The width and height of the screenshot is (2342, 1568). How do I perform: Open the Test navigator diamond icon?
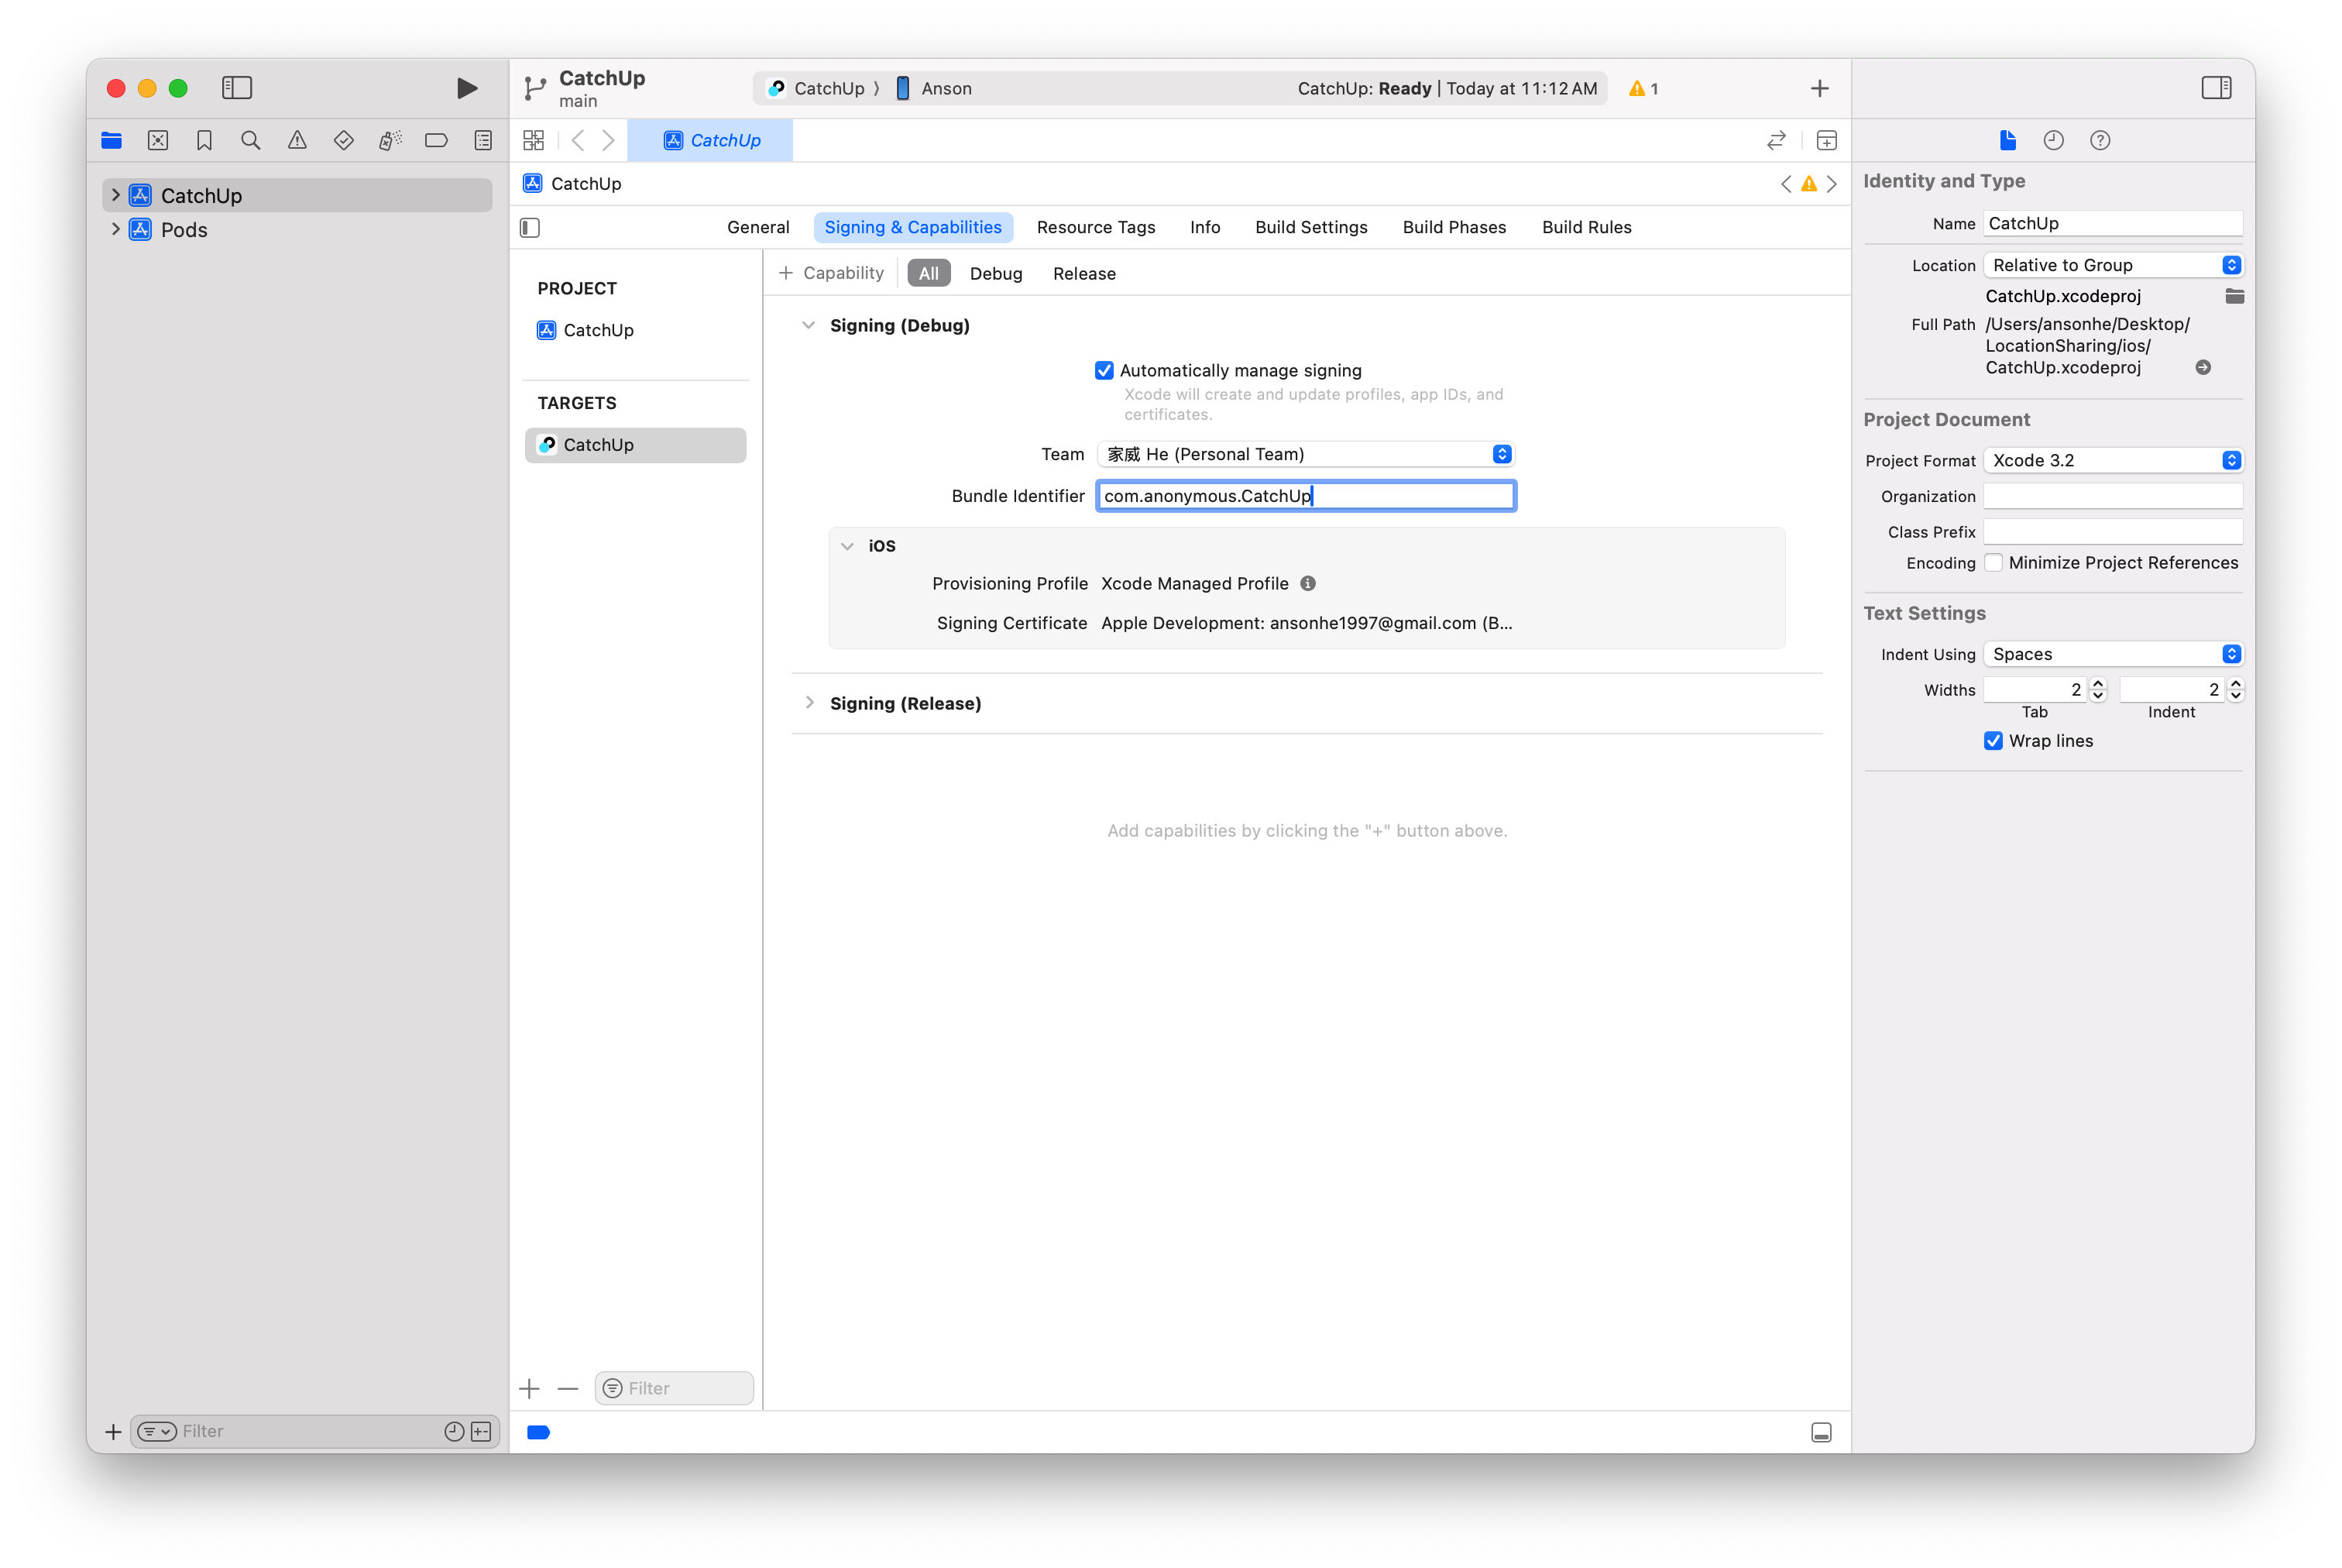point(344,140)
